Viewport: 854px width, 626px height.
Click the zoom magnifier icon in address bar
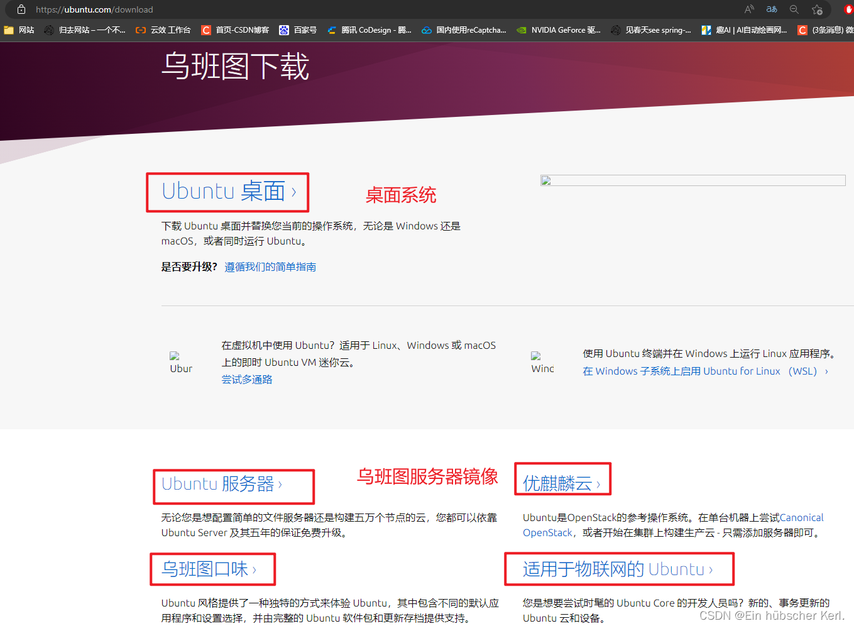[x=794, y=9]
